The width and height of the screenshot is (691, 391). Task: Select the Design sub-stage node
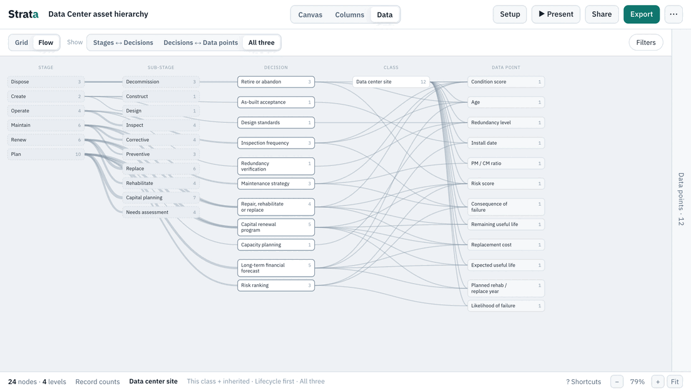161,111
